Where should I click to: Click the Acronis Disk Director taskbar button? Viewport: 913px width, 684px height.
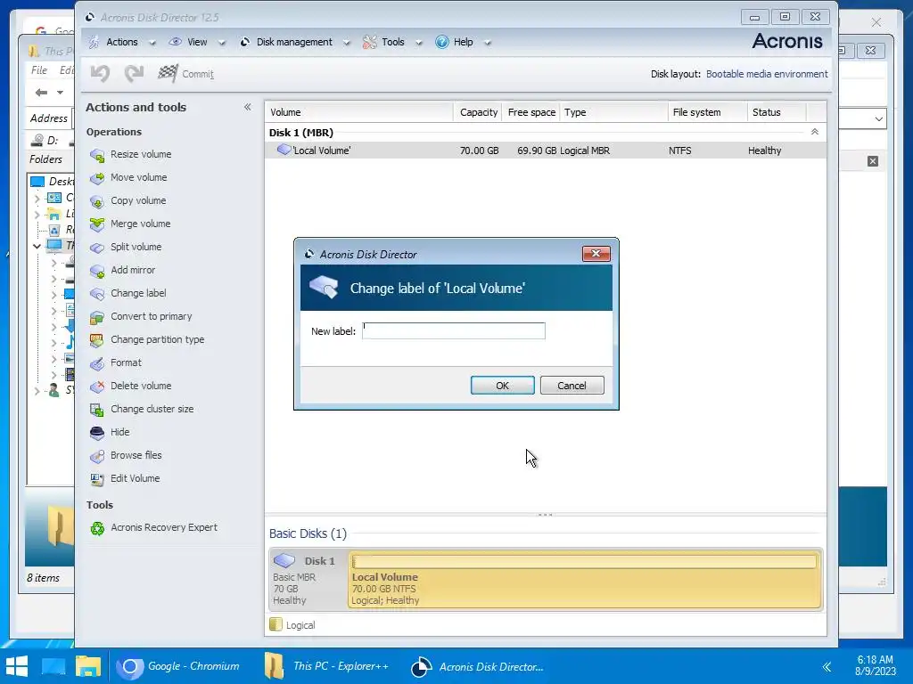tap(477, 666)
